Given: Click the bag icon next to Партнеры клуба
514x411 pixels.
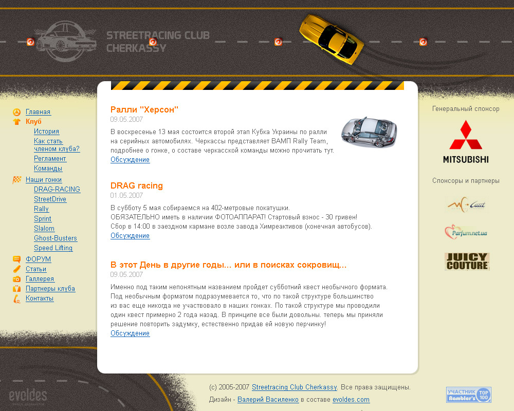Looking at the screenshot, I should pyautogui.click(x=16, y=288).
